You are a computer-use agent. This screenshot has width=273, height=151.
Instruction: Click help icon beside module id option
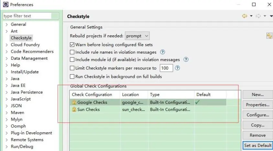click(186, 59)
